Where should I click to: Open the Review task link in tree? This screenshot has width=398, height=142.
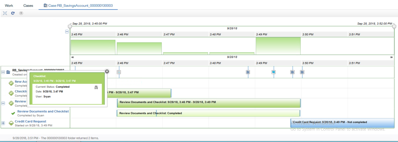(x=20, y=101)
